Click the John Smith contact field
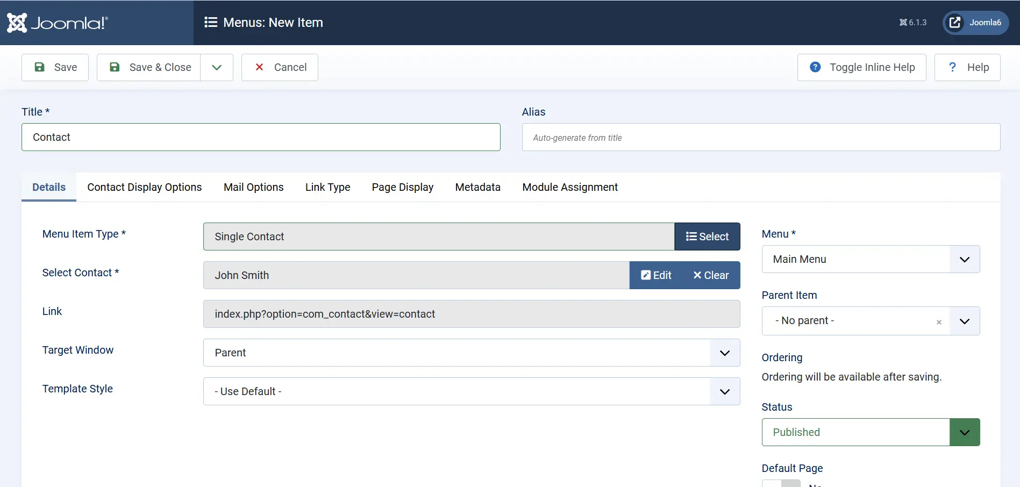1020x487 pixels. (x=416, y=275)
